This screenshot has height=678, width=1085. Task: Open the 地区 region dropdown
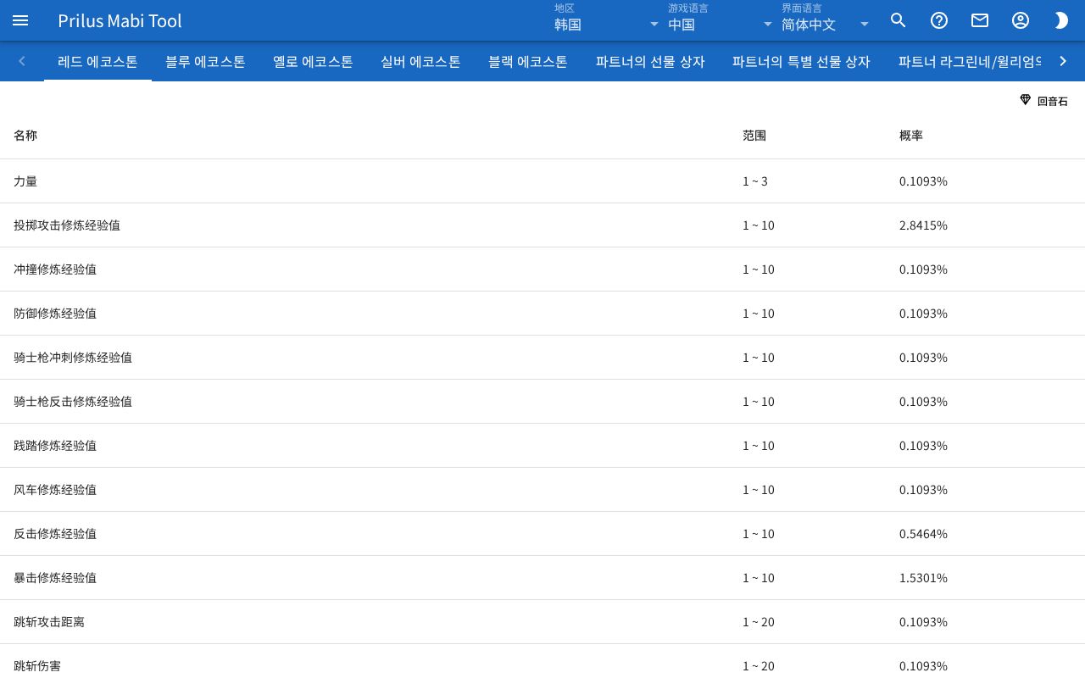(x=607, y=20)
